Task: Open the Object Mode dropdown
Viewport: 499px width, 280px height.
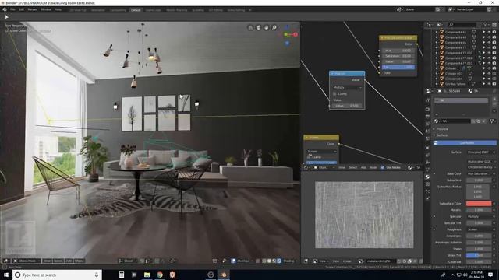Action: [x=27, y=261]
